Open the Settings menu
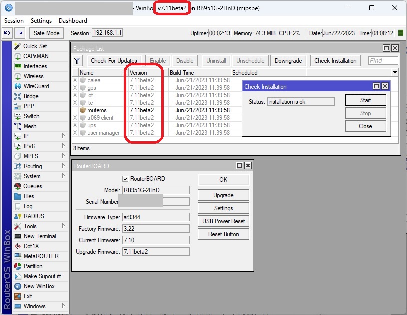407x315 pixels. point(41,21)
